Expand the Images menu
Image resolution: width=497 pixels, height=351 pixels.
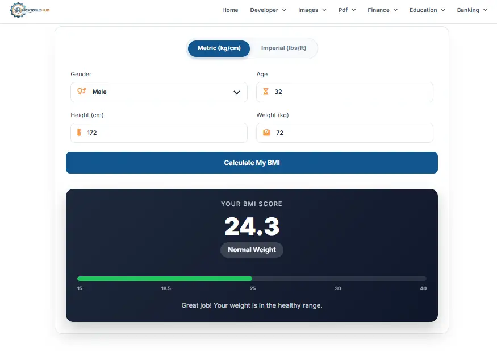(x=312, y=10)
